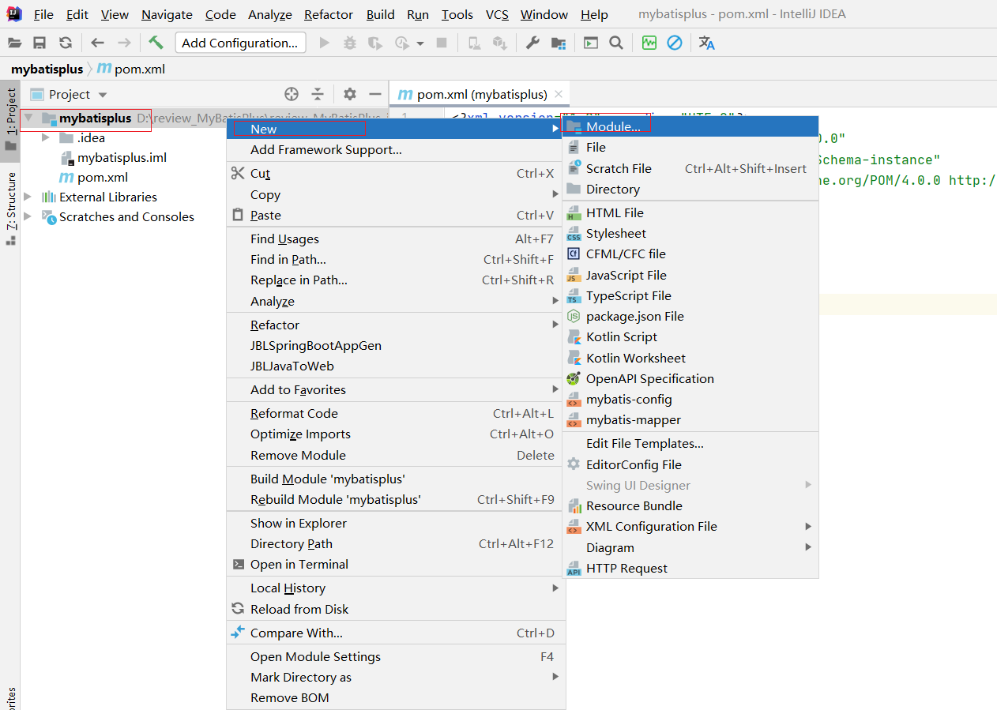This screenshot has width=997, height=710.
Task: Collapse the mybatisplus root tree node
Action: pyautogui.click(x=29, y=118)
